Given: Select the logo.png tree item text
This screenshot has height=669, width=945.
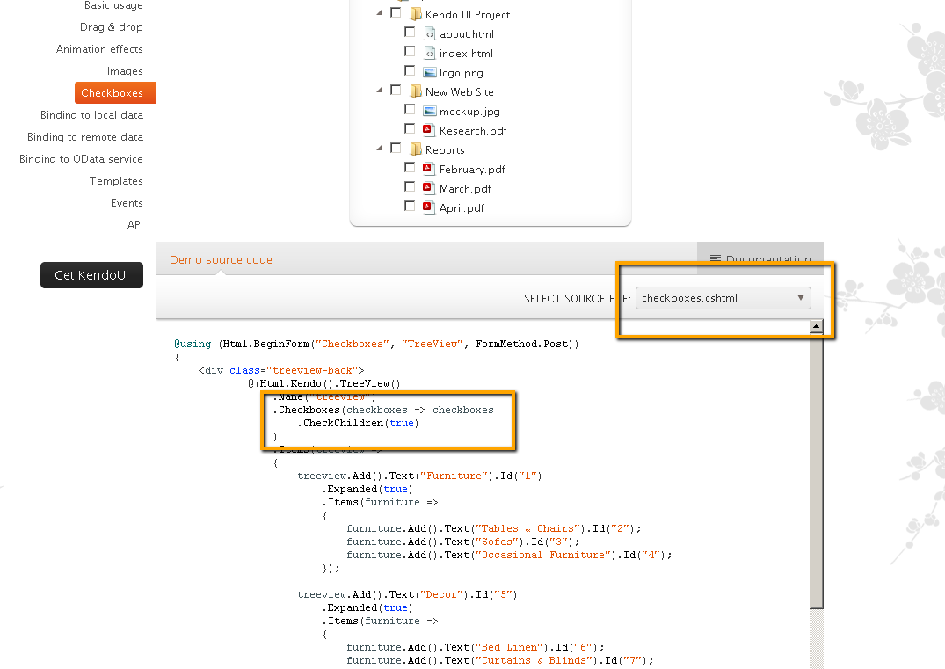Looking at the screenshot, I should pos(461,73).
